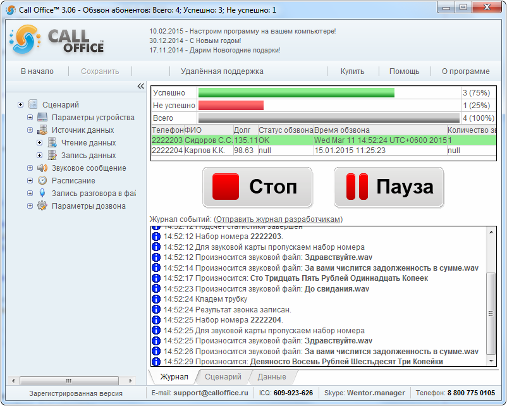Viewport: 507px width, 406px height.
Task: Select the row for Карпов К.К.
Action: coord(324,150)
